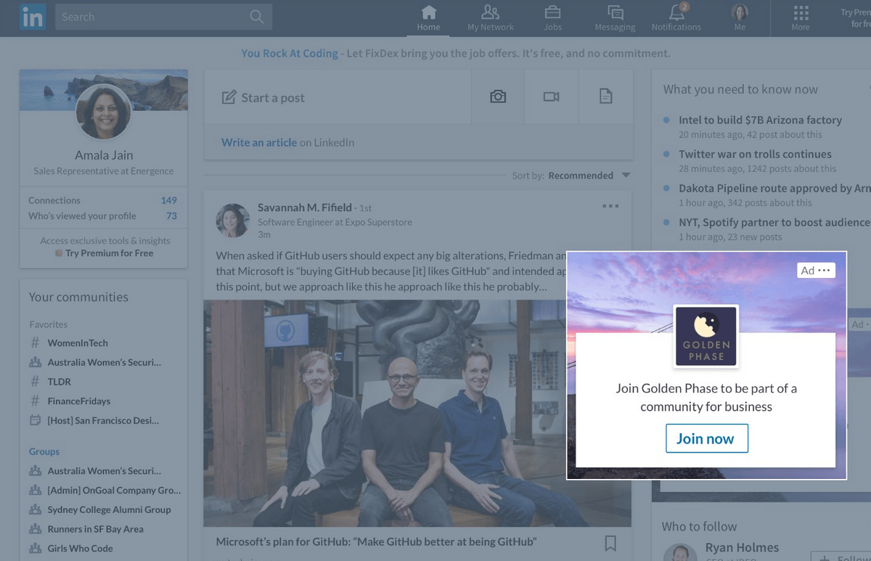Click the calendar icon beside San Francisco Desi...
Viewport: 871px width, 561px height.
point(35,420)
